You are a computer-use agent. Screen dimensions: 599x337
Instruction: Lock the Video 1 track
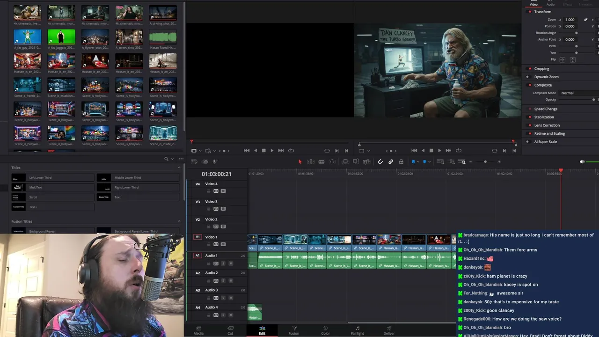[x=209, y=244]
